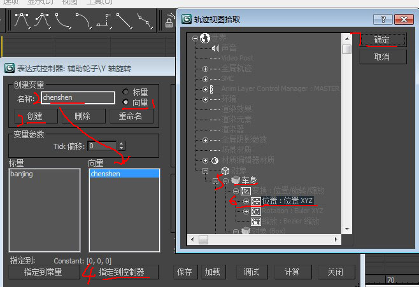
Task: Click the 表达式控制器 title bar app icon
Action: [x=10, y=68]
